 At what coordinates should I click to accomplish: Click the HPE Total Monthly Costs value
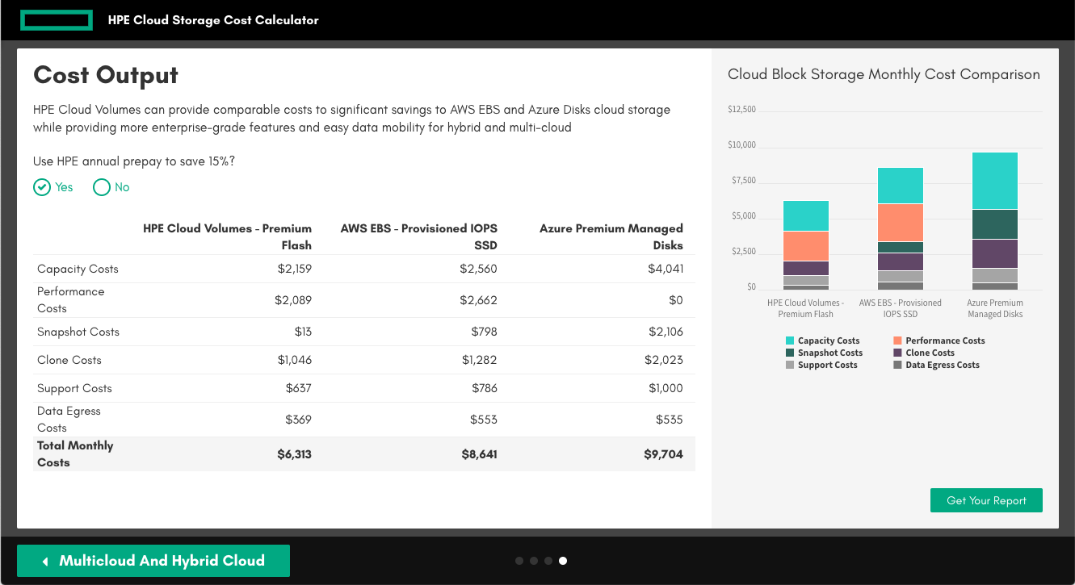click(294, 454)
